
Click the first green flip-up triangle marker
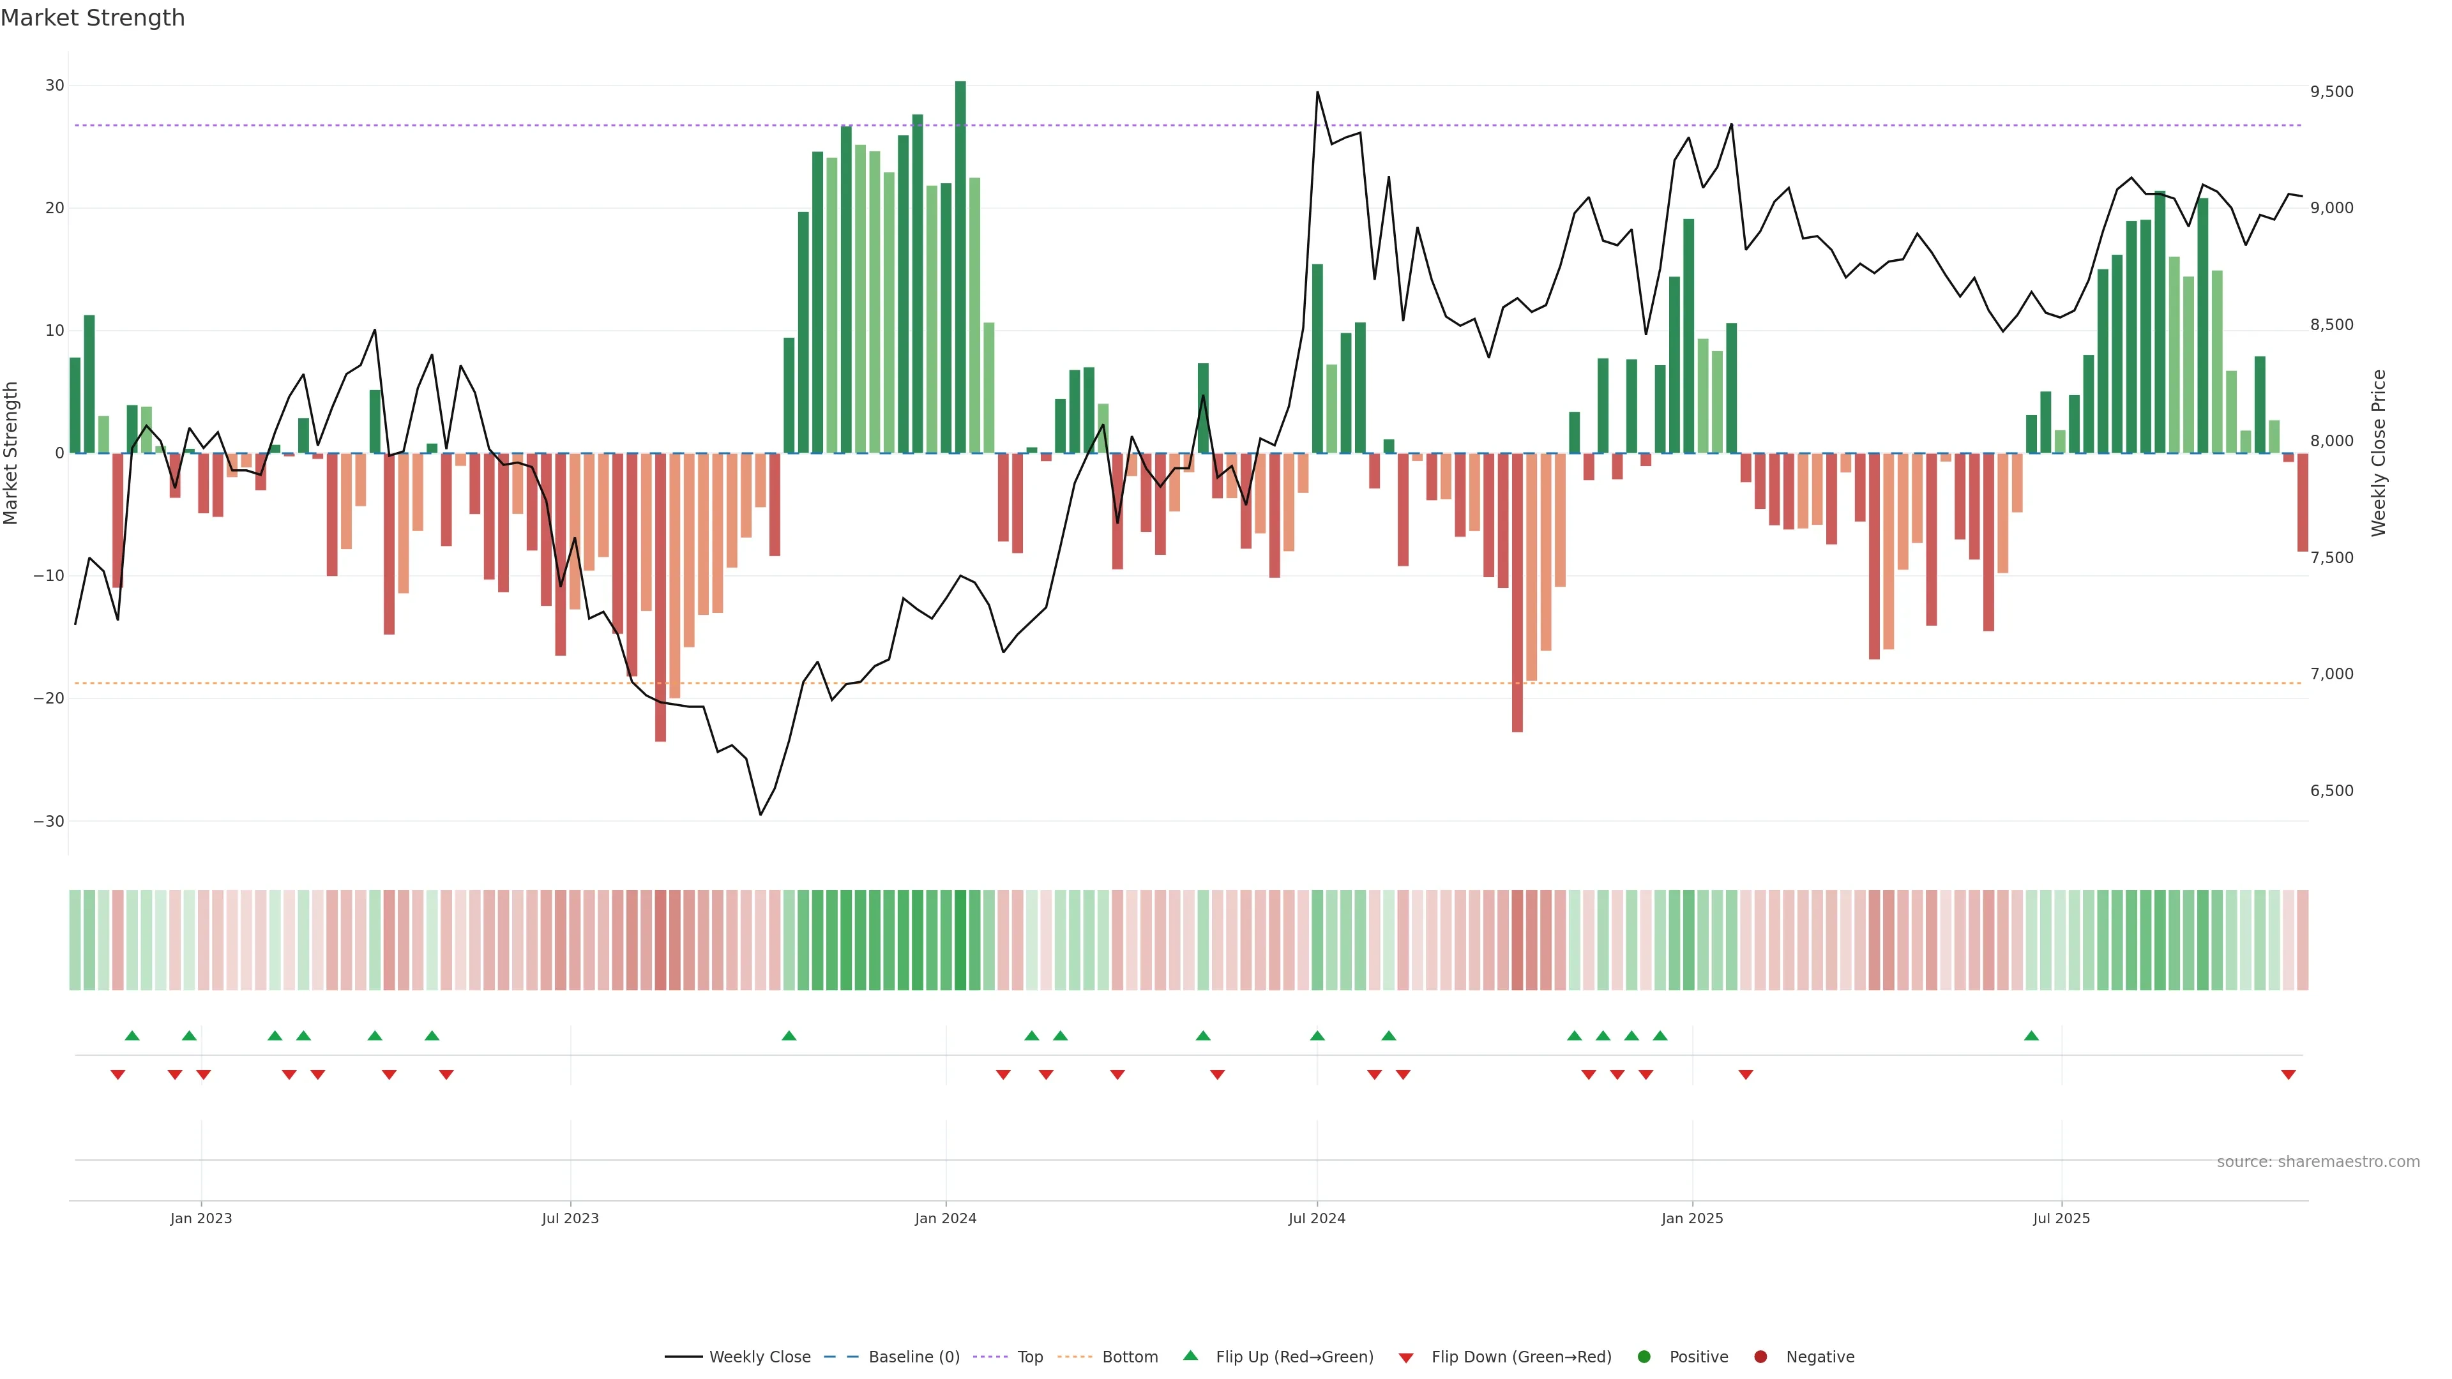tap(132, 1036)
